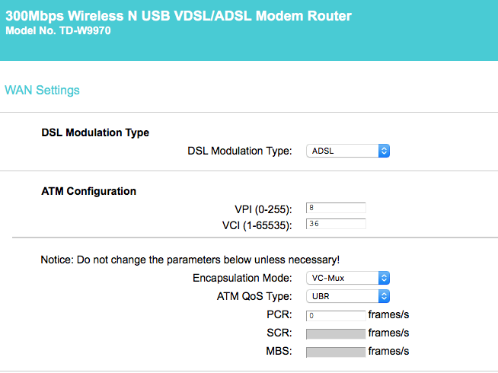Click the greyed-out SCR field

coord(336,333)
